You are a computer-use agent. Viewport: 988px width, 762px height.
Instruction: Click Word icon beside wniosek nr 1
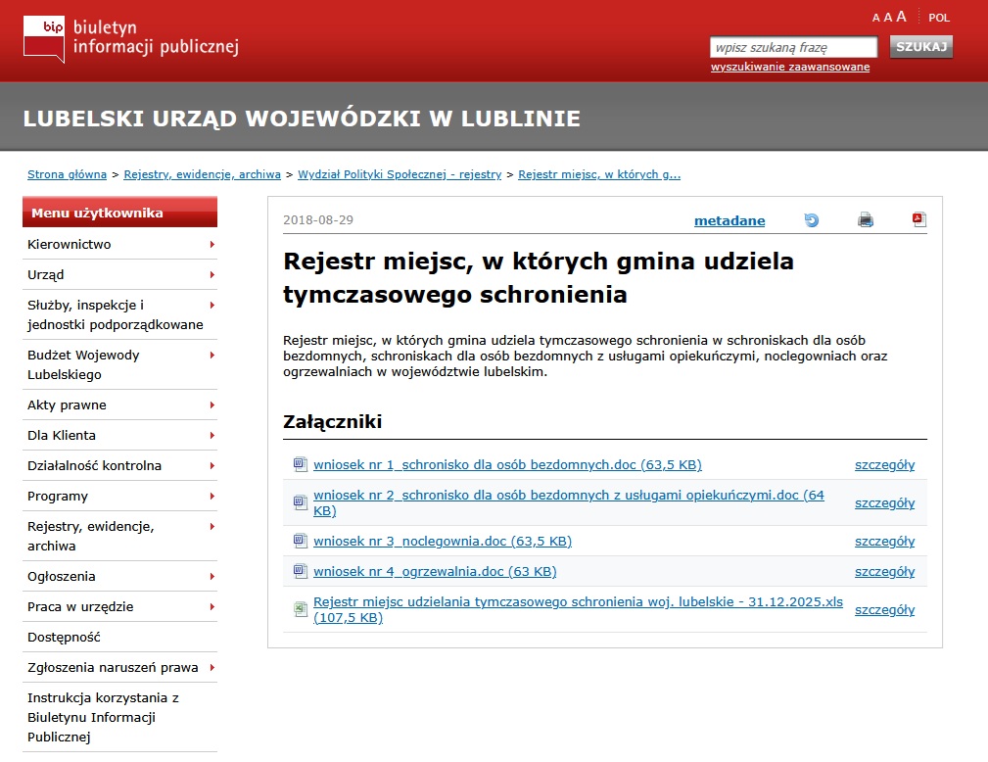tap(301, 464)
